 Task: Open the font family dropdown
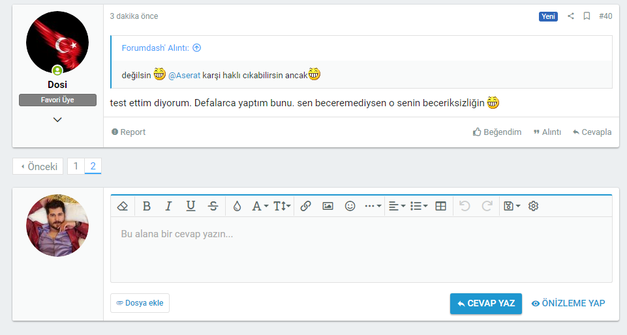point(260,206)
